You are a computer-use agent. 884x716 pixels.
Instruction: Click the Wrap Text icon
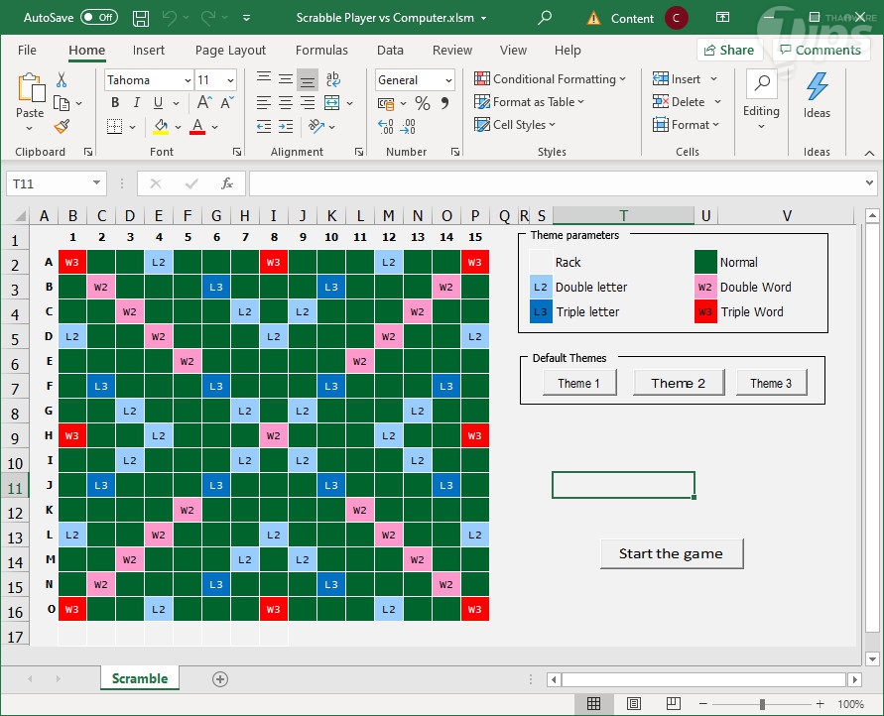click(333, 80)
